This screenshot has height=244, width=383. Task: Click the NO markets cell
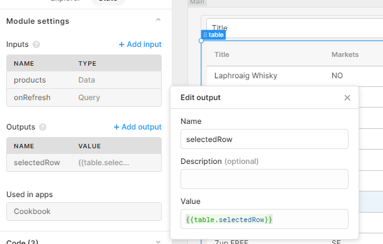337,76
